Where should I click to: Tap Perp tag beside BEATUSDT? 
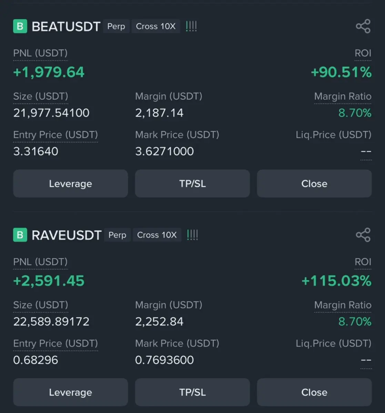116,27
